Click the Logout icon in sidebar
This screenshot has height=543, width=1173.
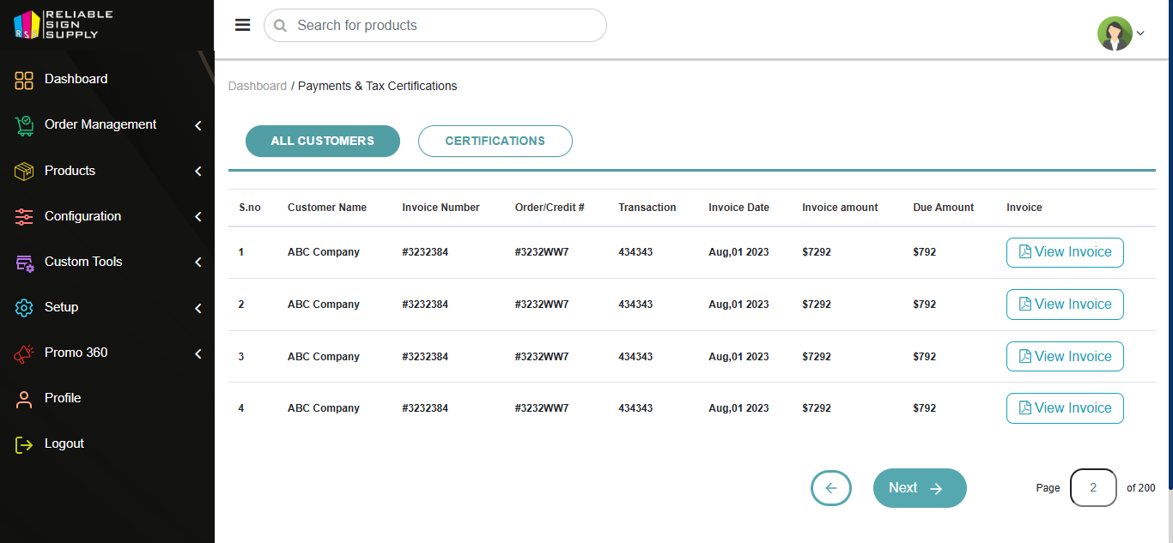click(24, 444)
